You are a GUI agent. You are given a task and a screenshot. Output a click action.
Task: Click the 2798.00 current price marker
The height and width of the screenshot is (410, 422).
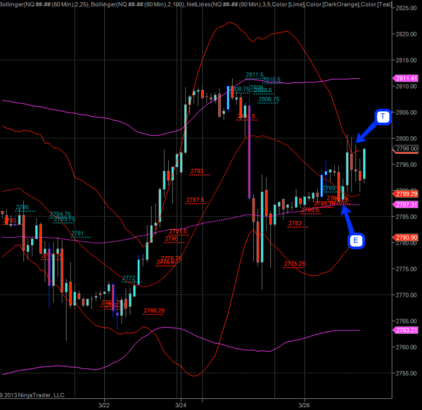[406, 148]
